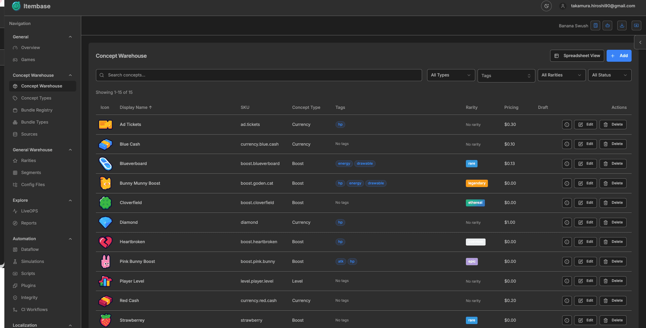Open info icon for Red Cash
This screenshot has width=646, height=328.
[x=567, y=301]
